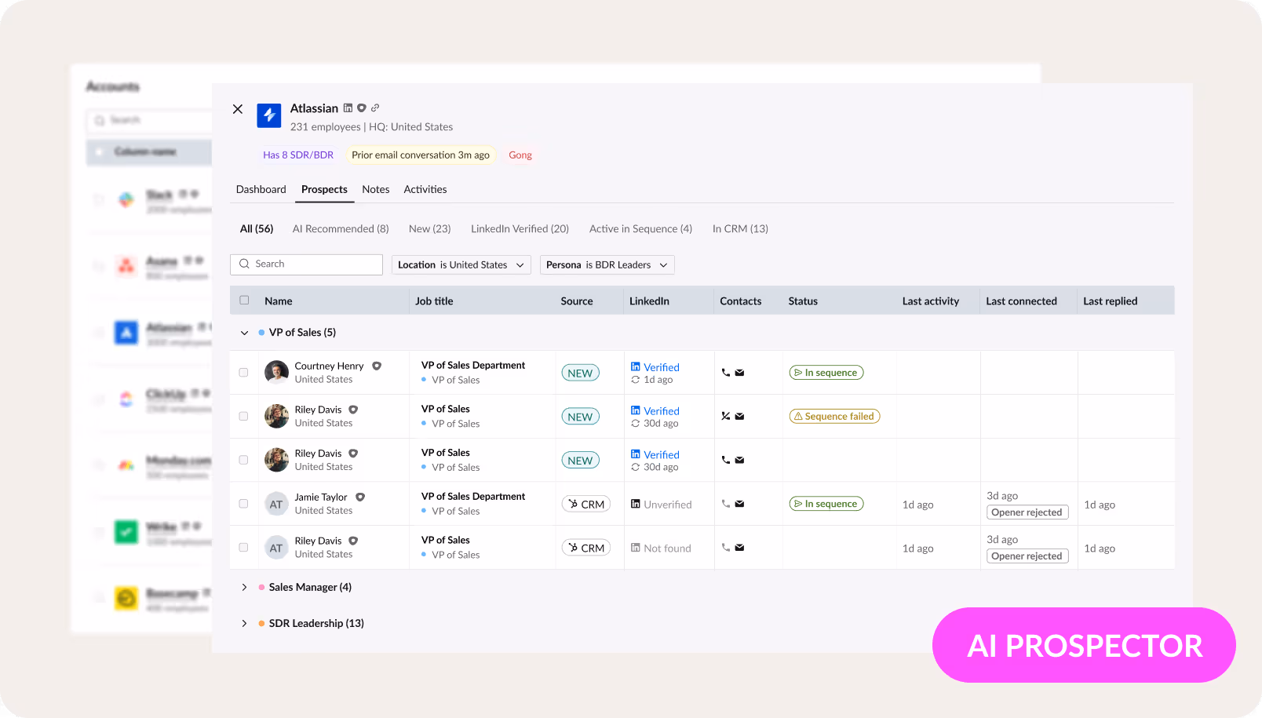
Task: Click the Slack logo in the Accounts window
Action: tap(126, 199)
